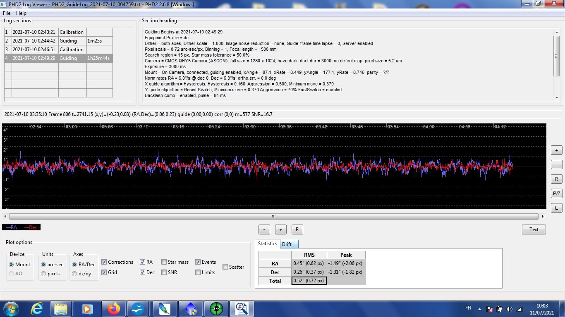The image size is (565, 317).
Task: Open Windows Explorer from the taskbar
Action: click(61, 309)
